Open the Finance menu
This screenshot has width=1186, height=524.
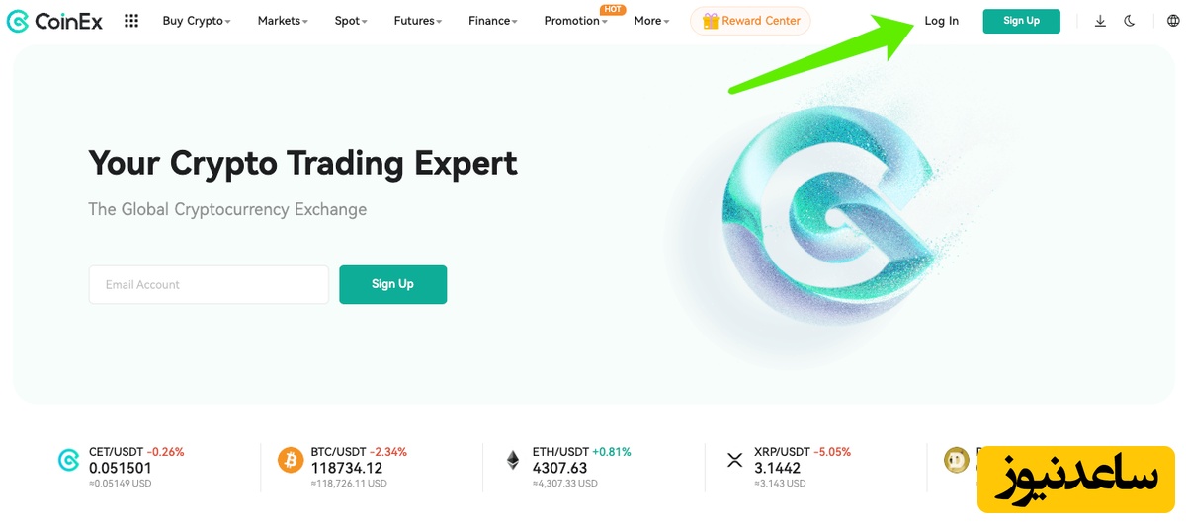(x=492, y=21)
